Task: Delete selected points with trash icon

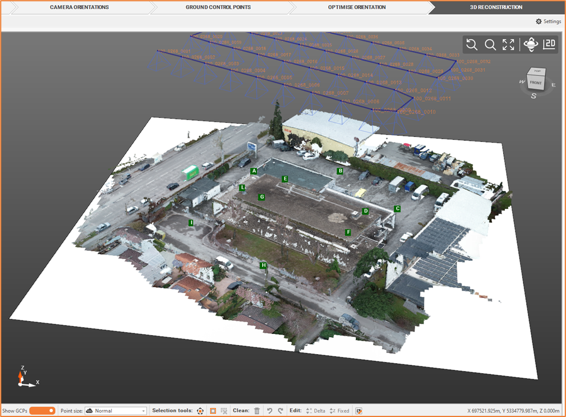Action: click(257, 411)
